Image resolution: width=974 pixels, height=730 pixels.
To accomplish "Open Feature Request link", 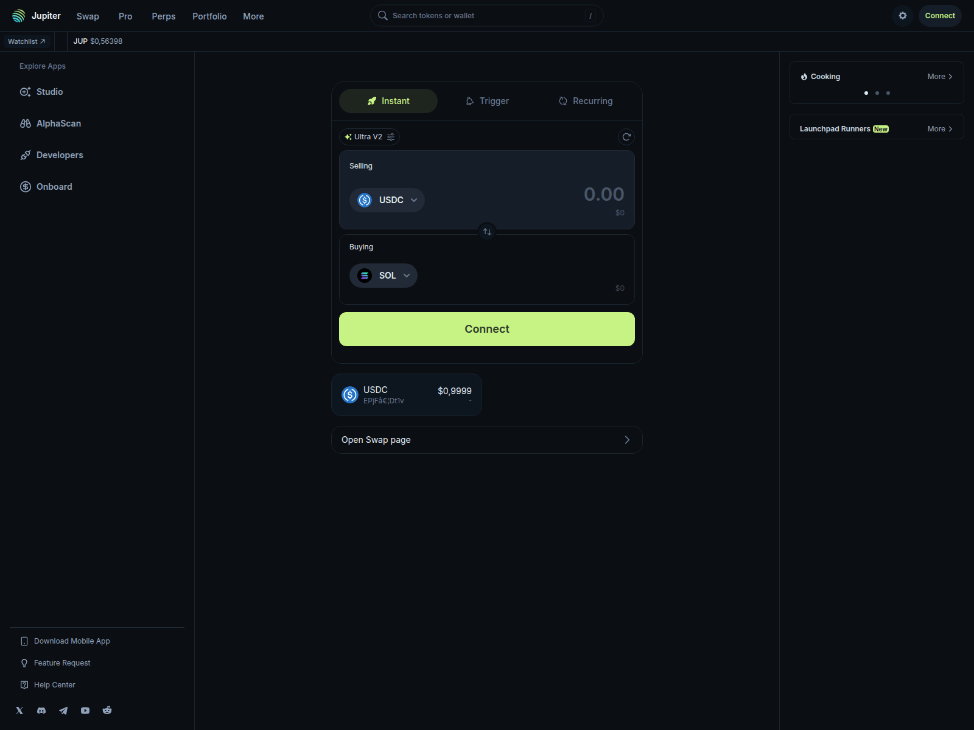I will tap(55, 663).
